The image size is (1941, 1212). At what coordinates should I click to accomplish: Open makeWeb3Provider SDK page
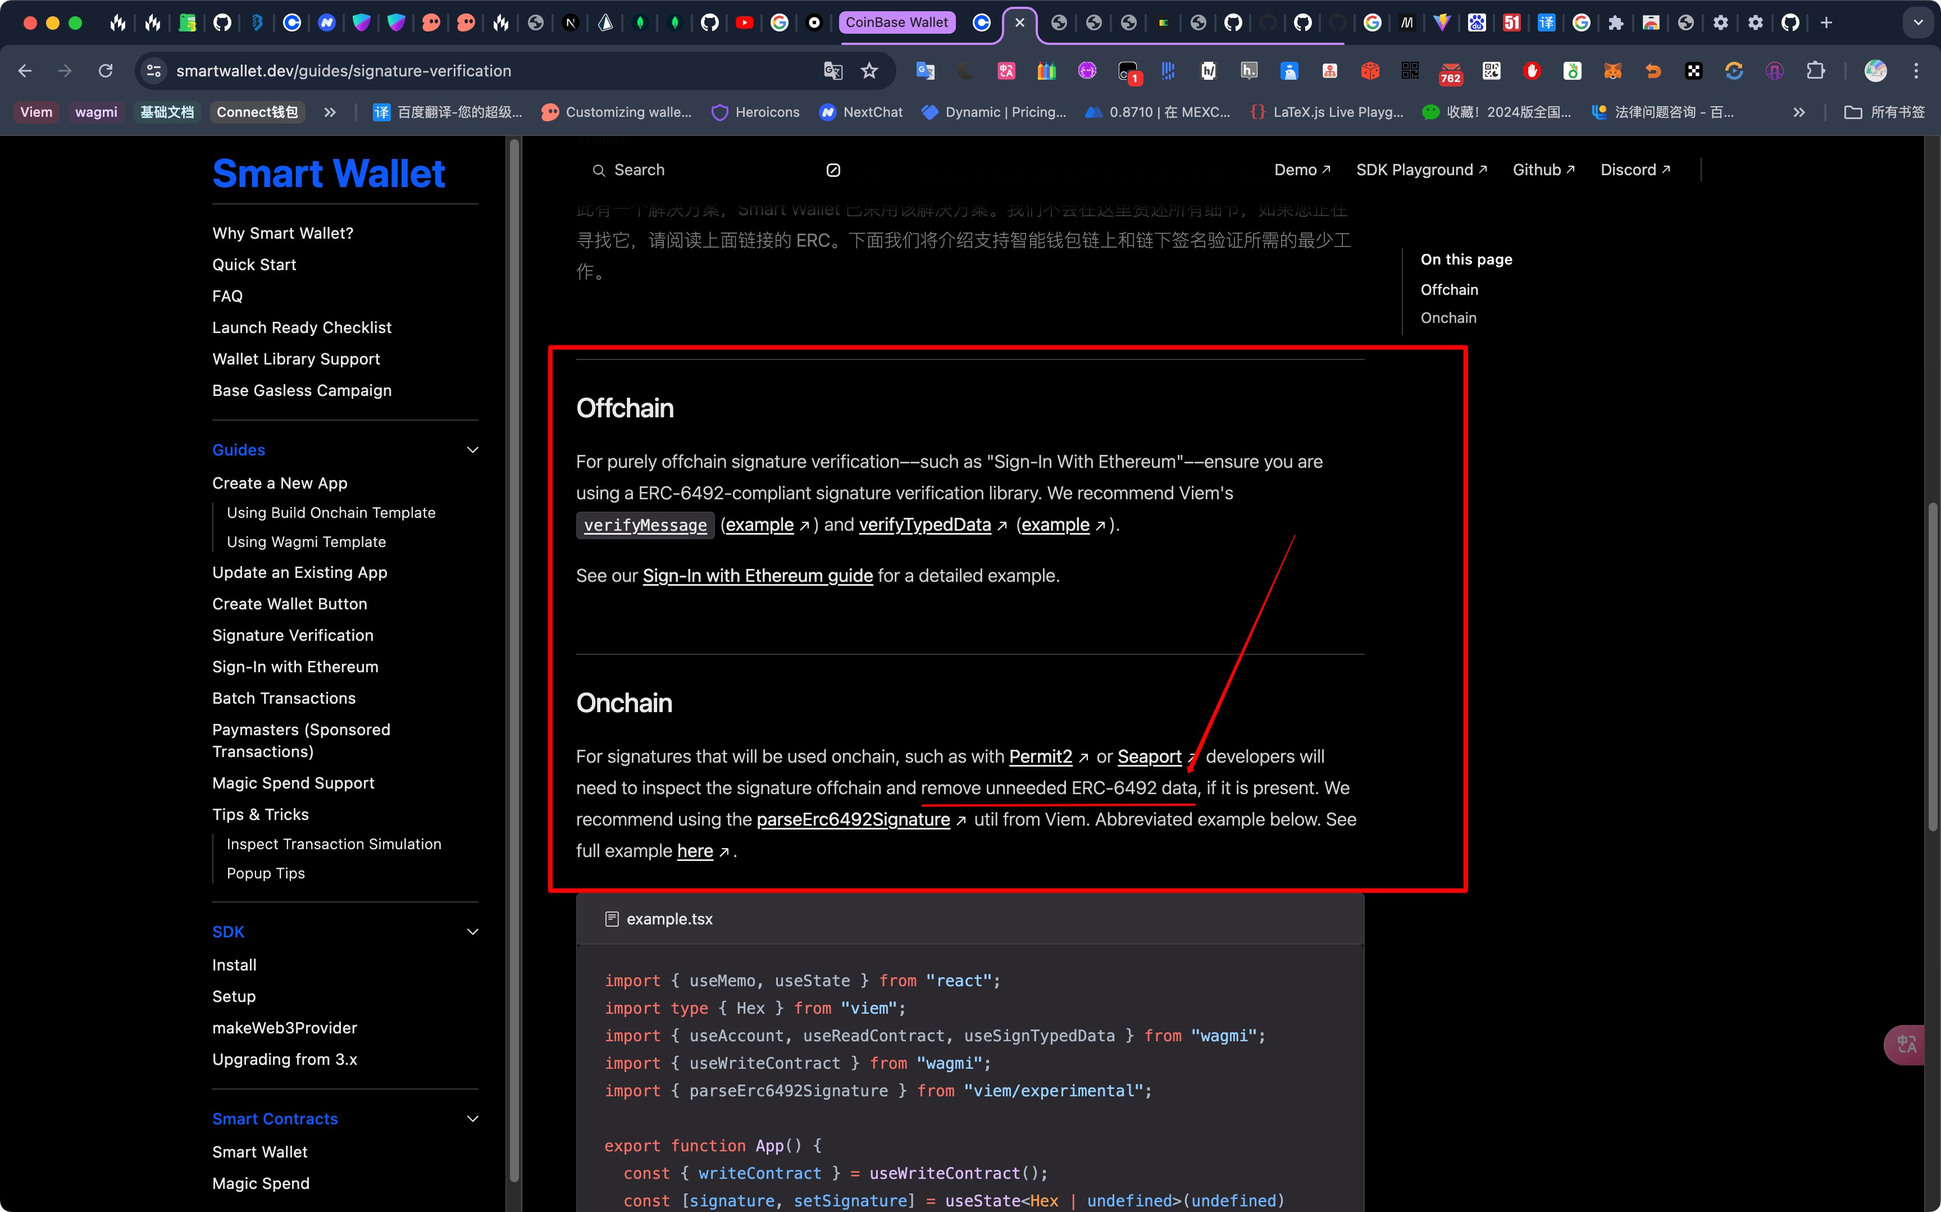(285, 1028)
